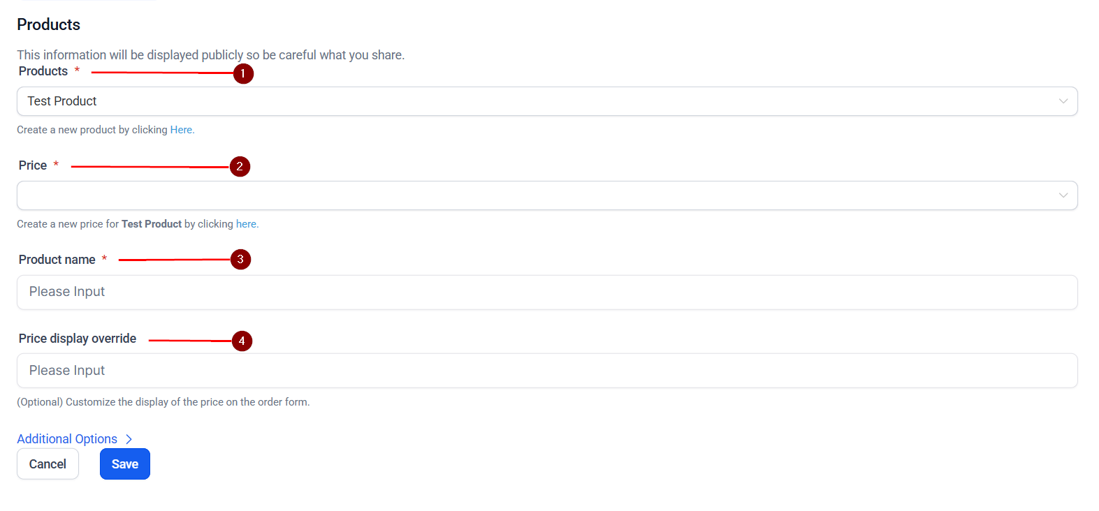
Task: Open the empty Price select box
Action: tap(545, 195)
